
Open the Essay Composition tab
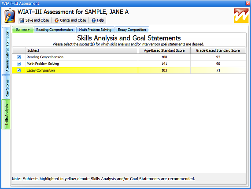point(132,30)
